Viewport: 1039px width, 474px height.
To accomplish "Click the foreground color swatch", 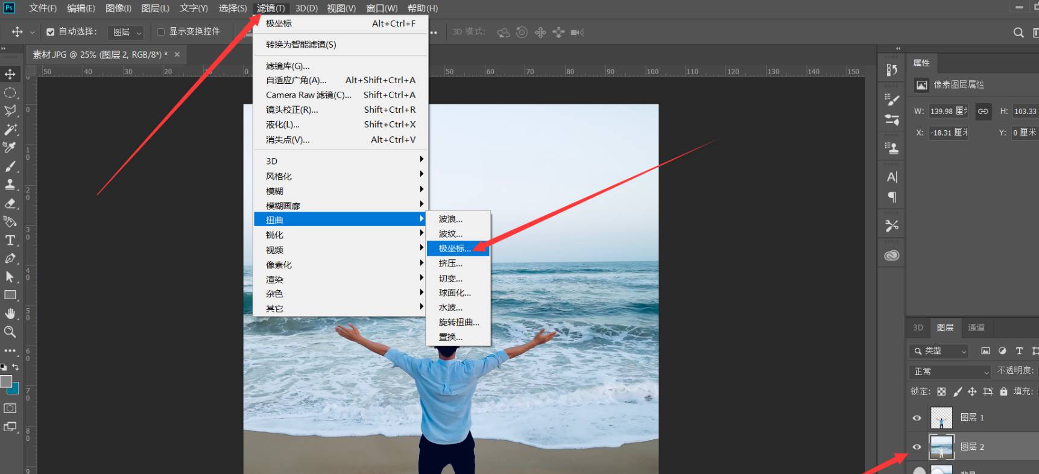I will pyautogui.click(x=6, y=382).
